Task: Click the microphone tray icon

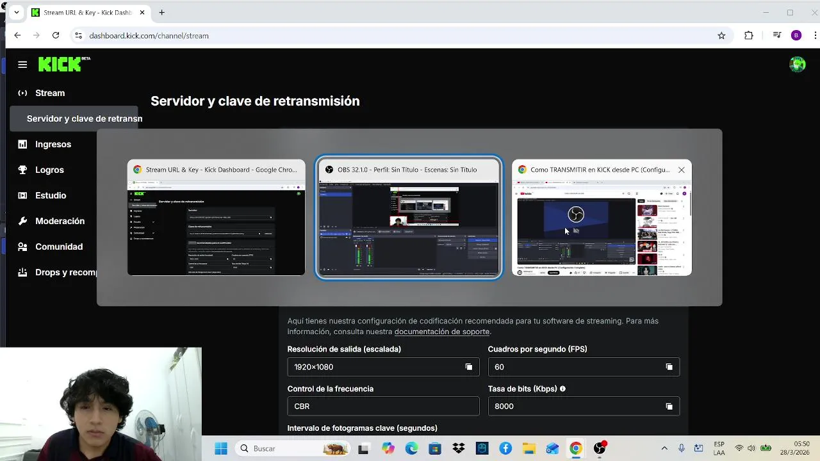Action: point(682,448)
